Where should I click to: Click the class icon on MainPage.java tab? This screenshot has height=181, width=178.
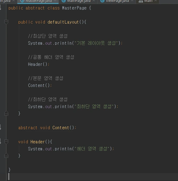(63, 1)
